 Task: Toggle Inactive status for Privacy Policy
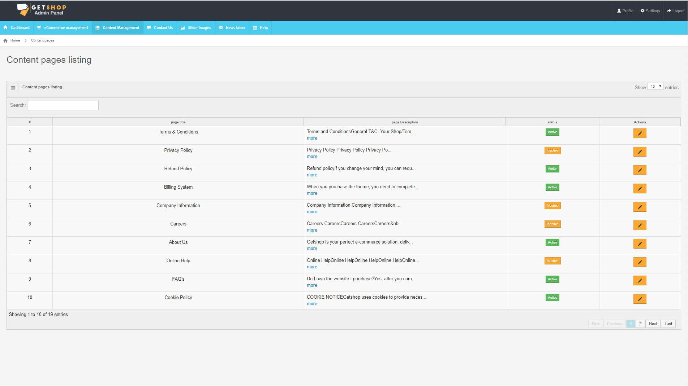(552, 150)
